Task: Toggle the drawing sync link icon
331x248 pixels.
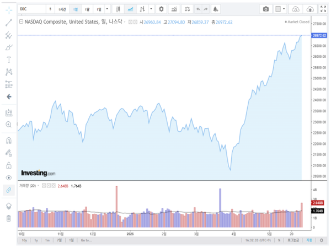Action: [x=9, y=190]
